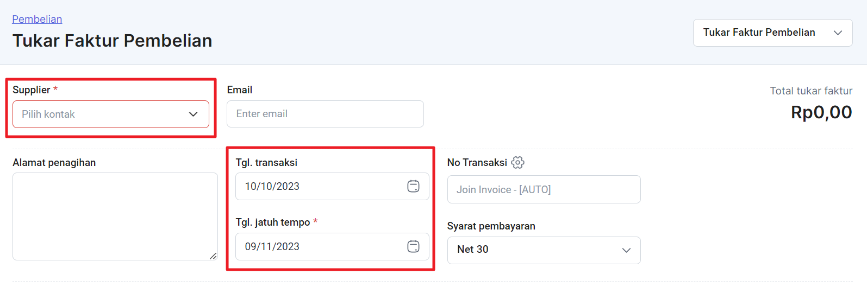Click the Tgl. jatuh tempo label

[273, 222]
